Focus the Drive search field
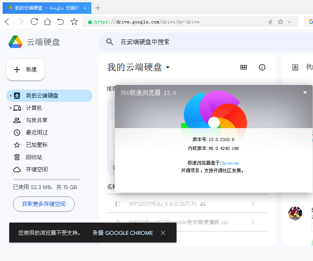313x261 pixels. pos(205,42)
